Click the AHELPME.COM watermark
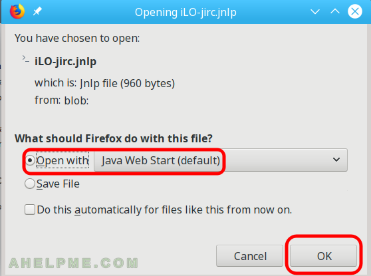Viewport: 371px width, 276px height. click(x=74, y=263)
